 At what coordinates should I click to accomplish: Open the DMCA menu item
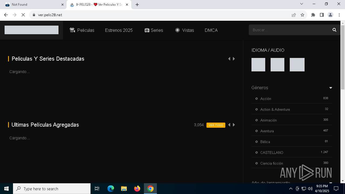(211, 30)
